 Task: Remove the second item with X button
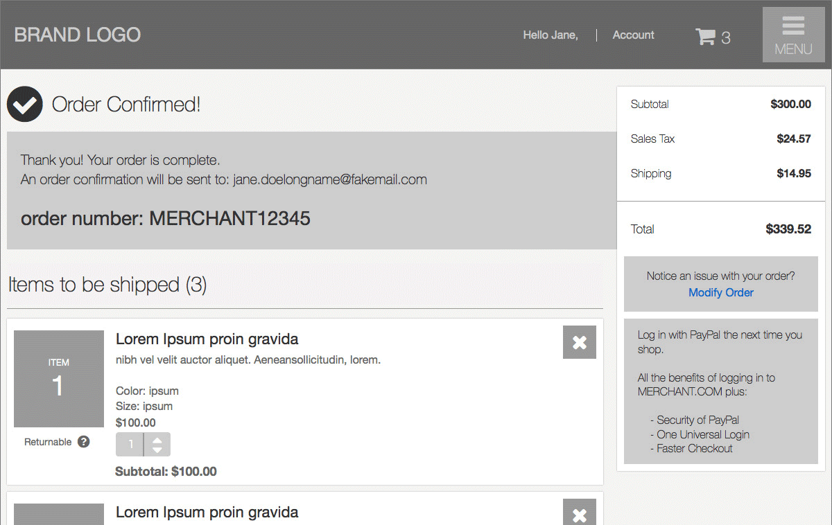tap(579, 513)
